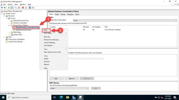Click the Group Policy Results icon

point(7,42)
